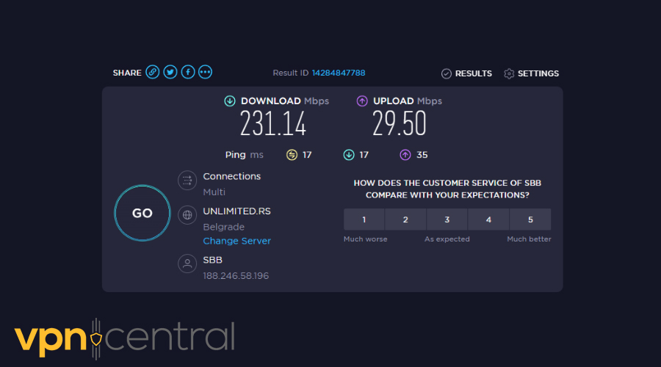Select rating 2 in survey
661x367 pixels.
[x=405, y=219]
